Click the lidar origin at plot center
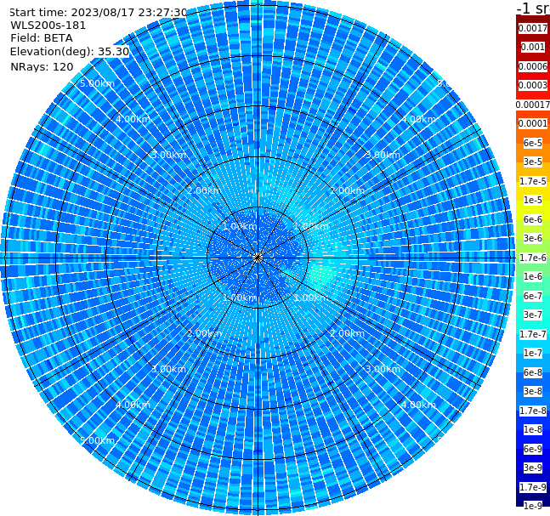Screen dimensions: 550x516 [x=258, y=258]
